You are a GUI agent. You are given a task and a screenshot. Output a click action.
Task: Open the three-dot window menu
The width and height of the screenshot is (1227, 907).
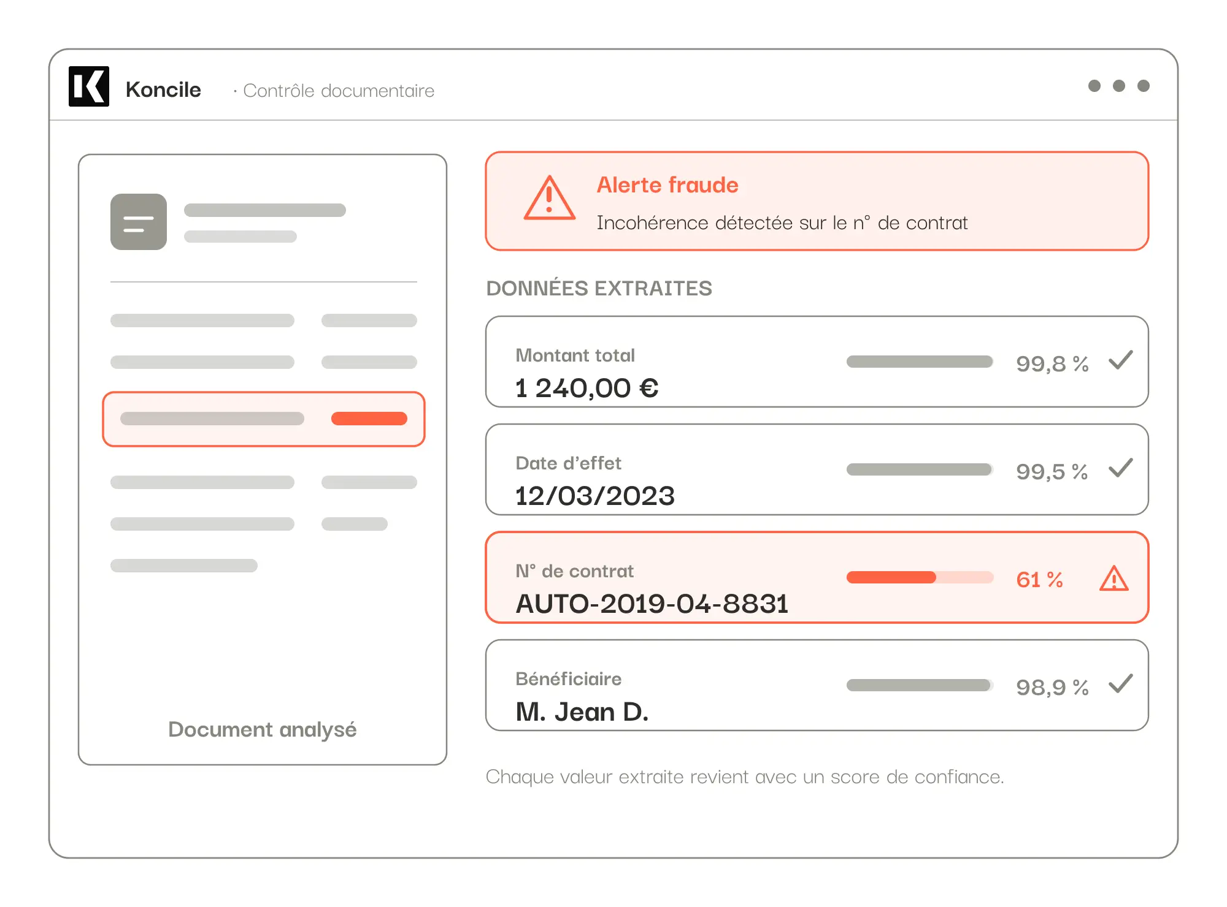(x=1118, y=86)
